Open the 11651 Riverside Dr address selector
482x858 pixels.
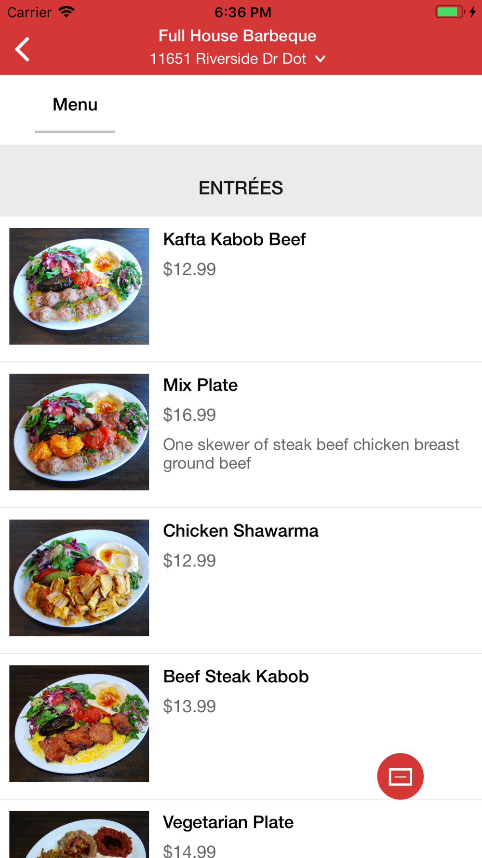coord(228,59)
